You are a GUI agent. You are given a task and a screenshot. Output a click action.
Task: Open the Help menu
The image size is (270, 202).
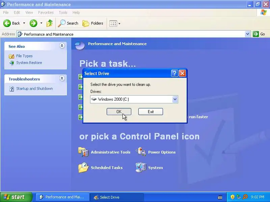click(76, 12)
